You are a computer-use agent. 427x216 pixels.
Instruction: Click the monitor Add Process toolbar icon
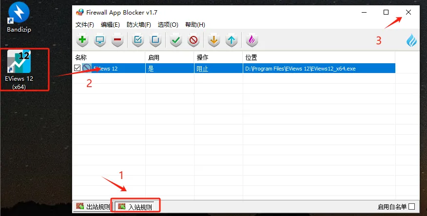click(100, 40)
